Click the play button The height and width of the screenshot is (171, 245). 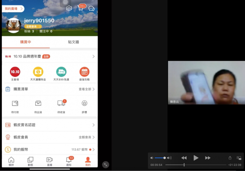click(196, 158)
